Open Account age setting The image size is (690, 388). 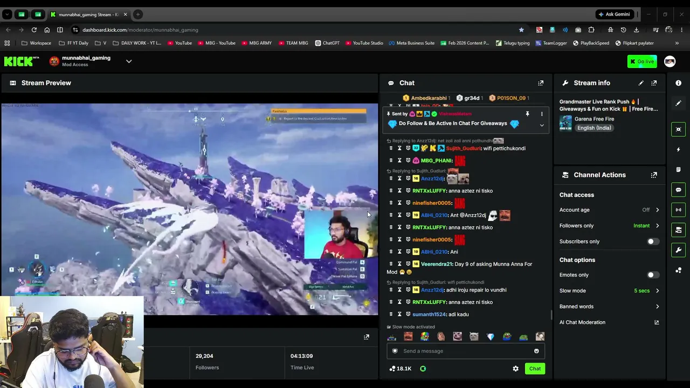pyautogui.click(x=609, y=210)
